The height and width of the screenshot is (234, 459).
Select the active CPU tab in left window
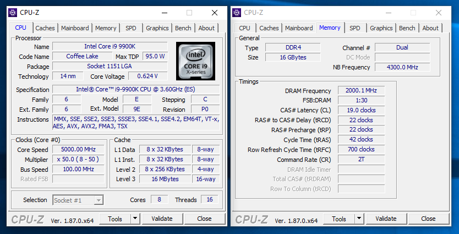tap(20, 28)
